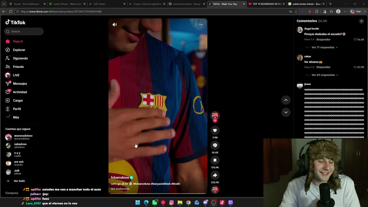Like rakan's comment with 42.9K likes
This screenshot has width=368, height=207.
[355, 67]
